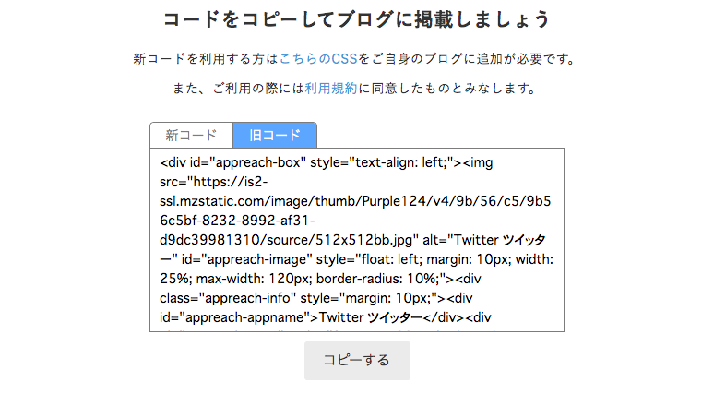The height and width of the screenshot is (394, 702).
Task: Click the コピーする button
Action: tap(357, 361)
